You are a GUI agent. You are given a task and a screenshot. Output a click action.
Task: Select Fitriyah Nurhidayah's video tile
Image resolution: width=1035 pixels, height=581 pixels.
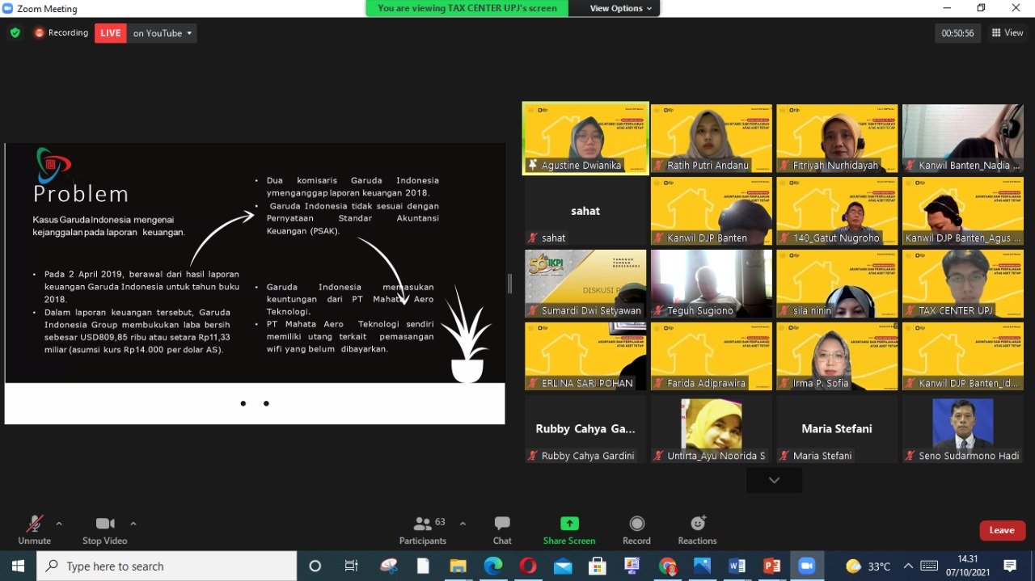click(838, 138)
